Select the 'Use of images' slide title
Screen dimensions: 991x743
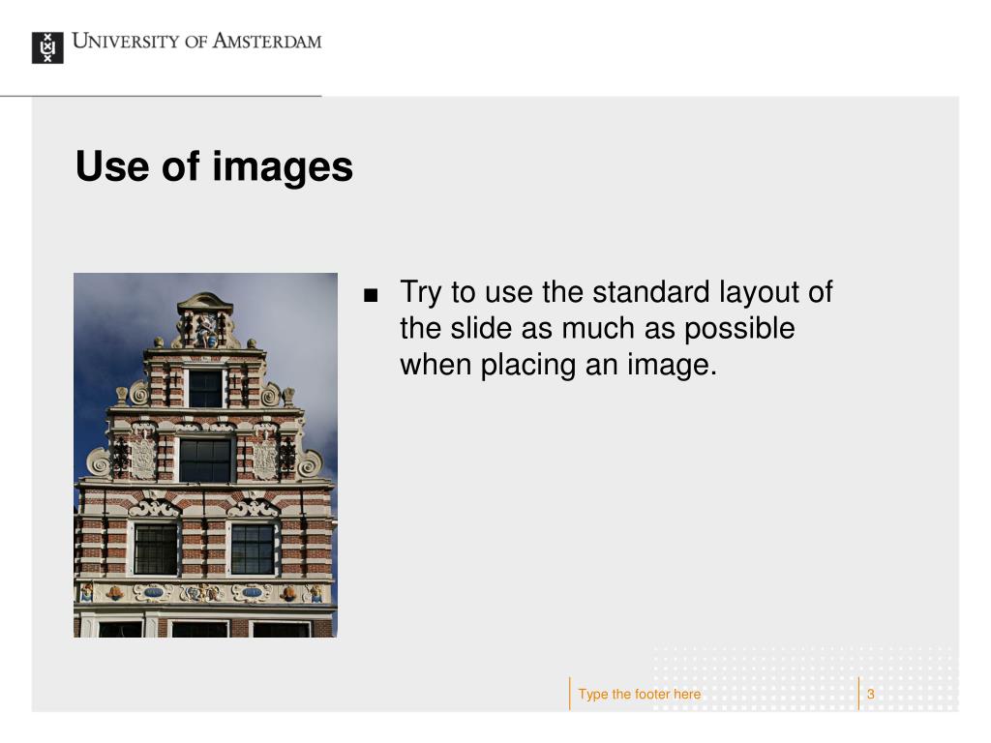(214, 167)
